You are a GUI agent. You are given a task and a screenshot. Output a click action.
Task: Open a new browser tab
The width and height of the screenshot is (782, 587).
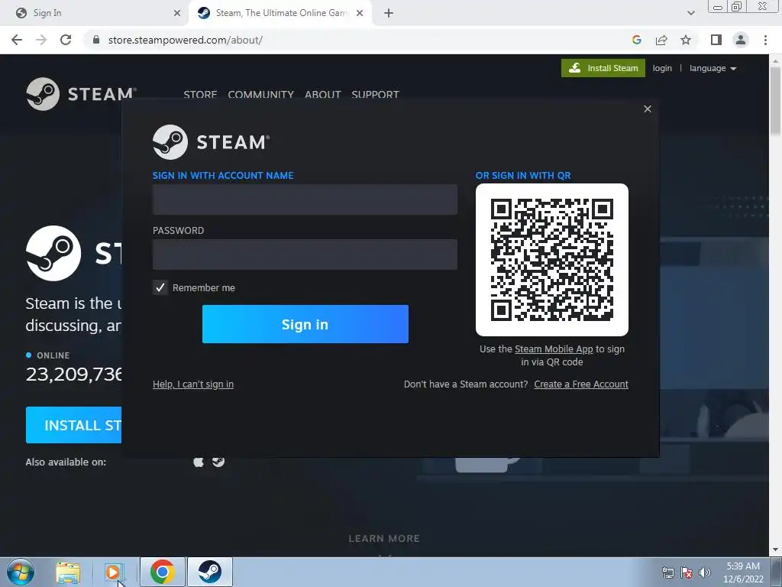point(389,13)
